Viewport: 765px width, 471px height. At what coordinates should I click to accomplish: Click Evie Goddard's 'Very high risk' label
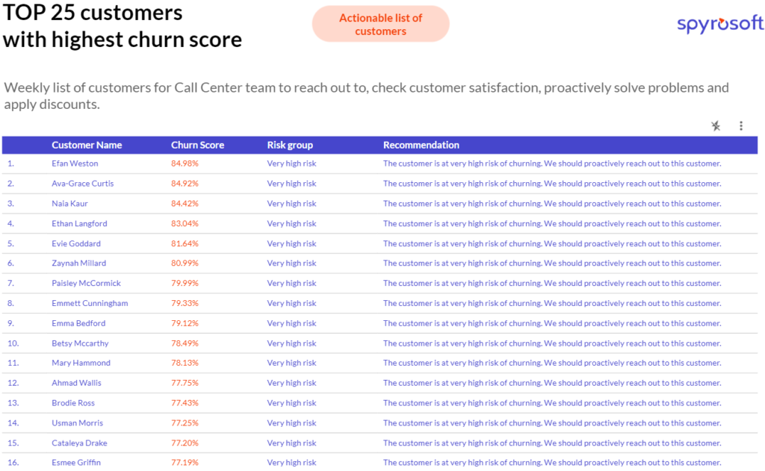[x=291, y=243]
